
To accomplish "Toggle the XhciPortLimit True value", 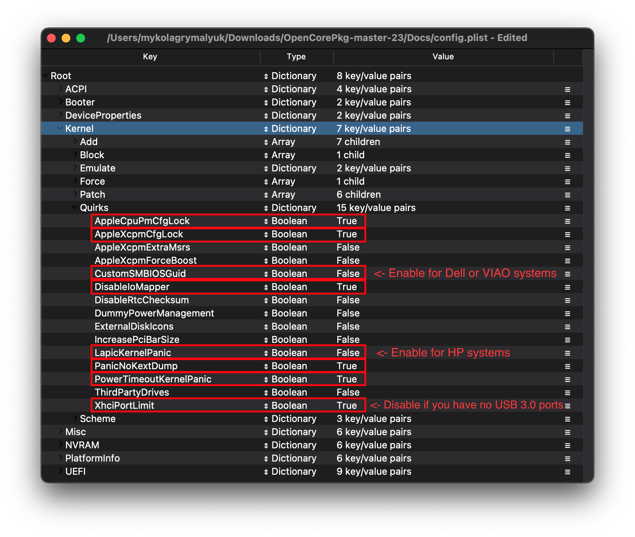I will click(346, 405).
